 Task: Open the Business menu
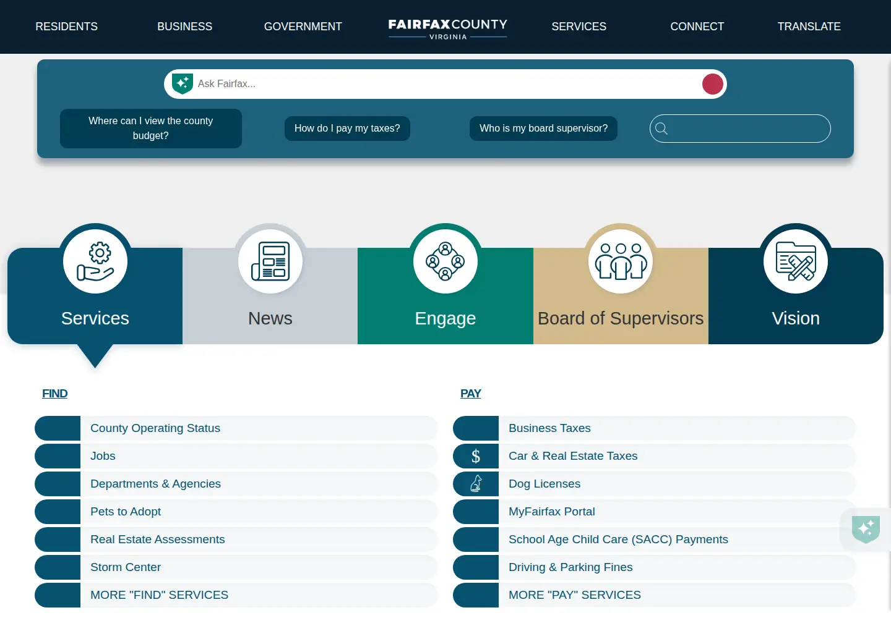point(185,27)
